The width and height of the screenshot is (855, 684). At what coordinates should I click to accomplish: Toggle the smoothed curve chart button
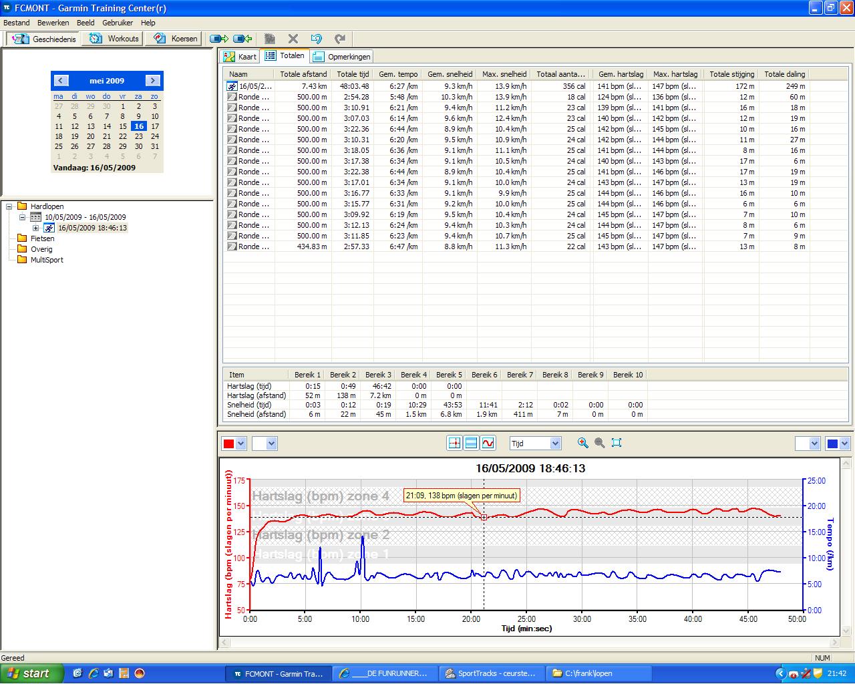(x=488, y=443)
